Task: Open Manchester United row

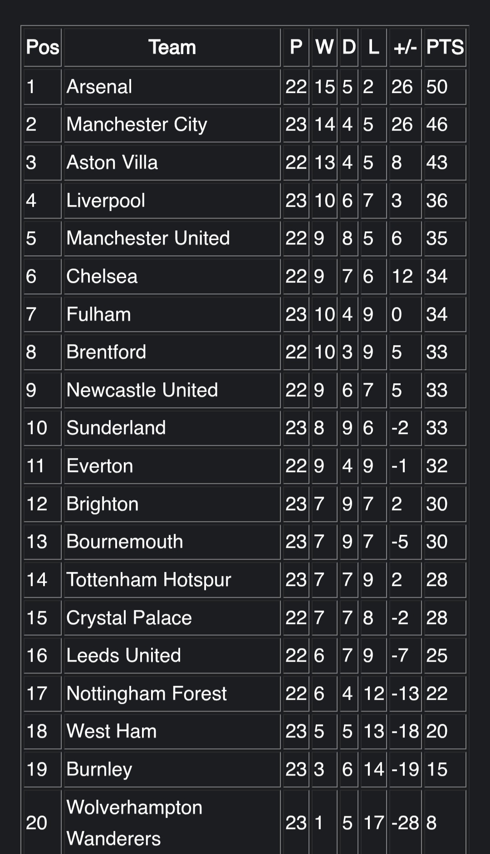Action: (148, 238)
